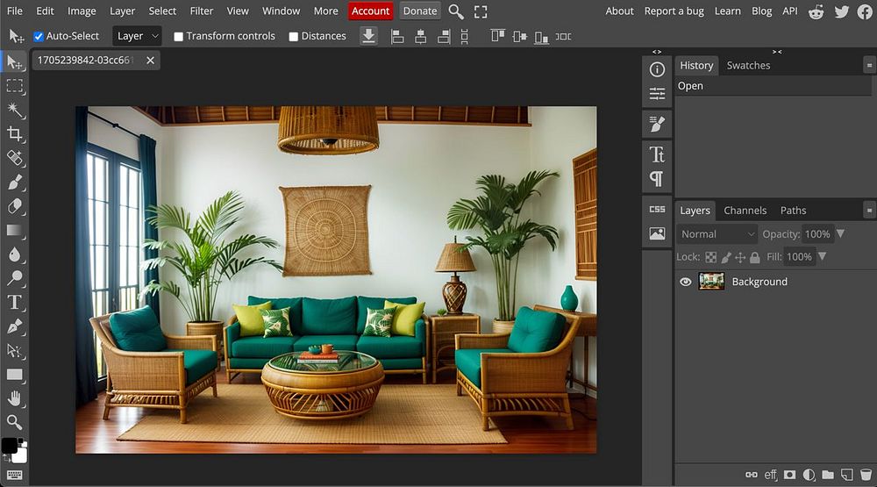Uncheck the Auto-Select checkbox
This screenshot has height=487, width=877.
pyautogui.click(x=39, y=37)
